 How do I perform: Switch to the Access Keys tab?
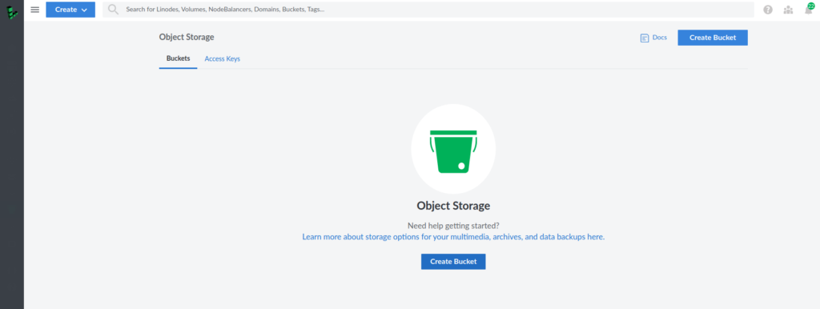click(223, 58)
